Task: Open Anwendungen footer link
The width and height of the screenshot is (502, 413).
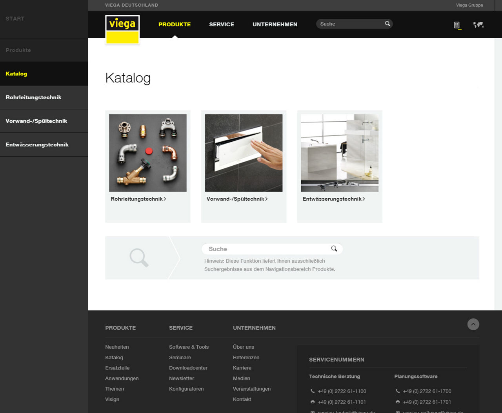Action: click(x=122, y=378)
